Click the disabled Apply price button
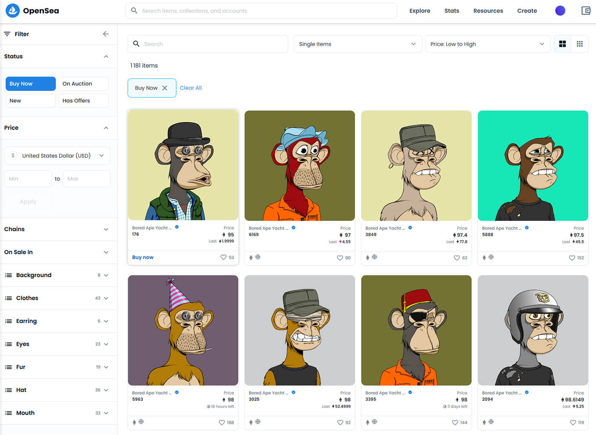596x435 pixels. (28, 202)
